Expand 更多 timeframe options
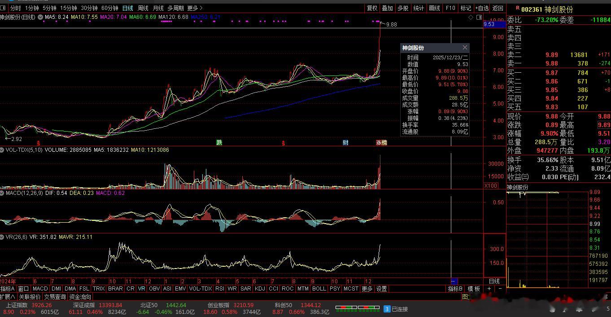 pos(195,8)
